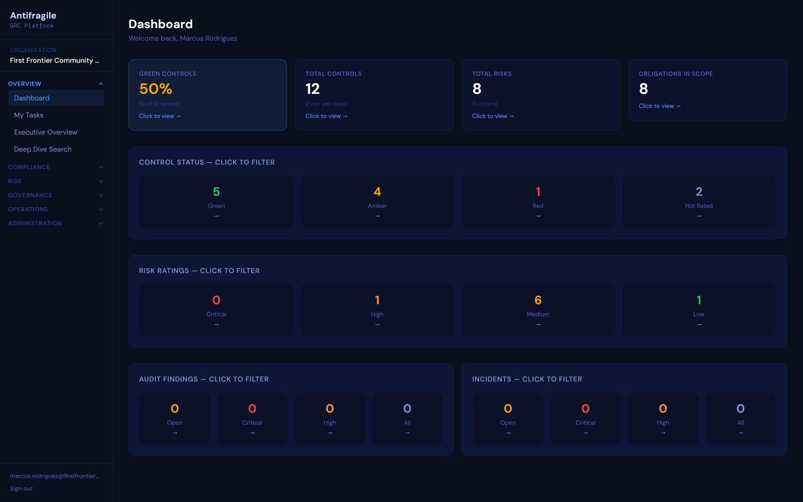Filter controls by Amber status arrow

click(377, 216)
